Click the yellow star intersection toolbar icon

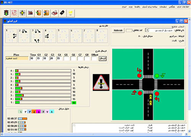pos(22,13)
